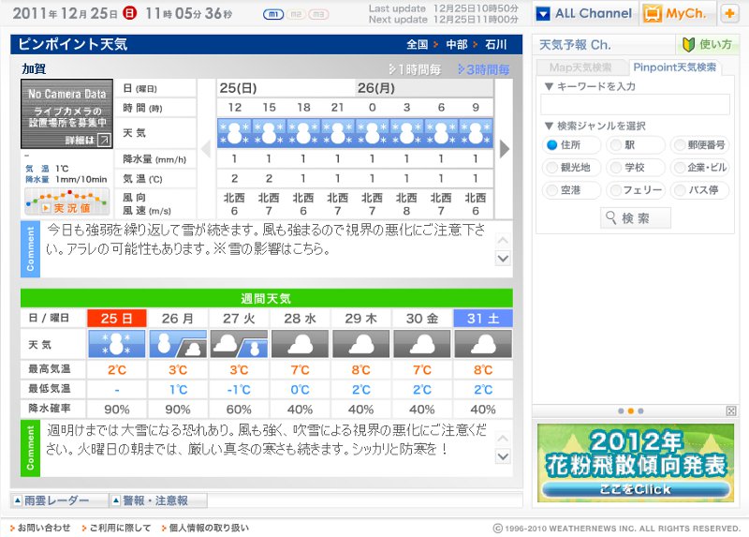749x537 pixels.
Task: Click the orange plus add-channel icon
Action: pos(729,14)
